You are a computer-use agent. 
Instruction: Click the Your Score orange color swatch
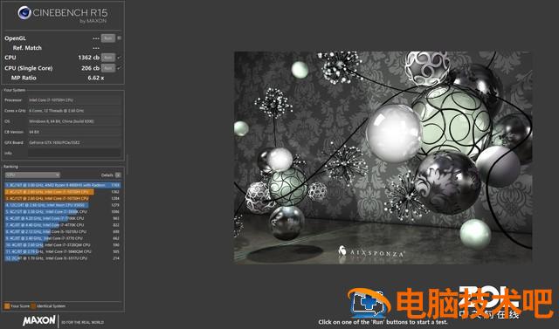pyautogui.click(x=7, y=305)
